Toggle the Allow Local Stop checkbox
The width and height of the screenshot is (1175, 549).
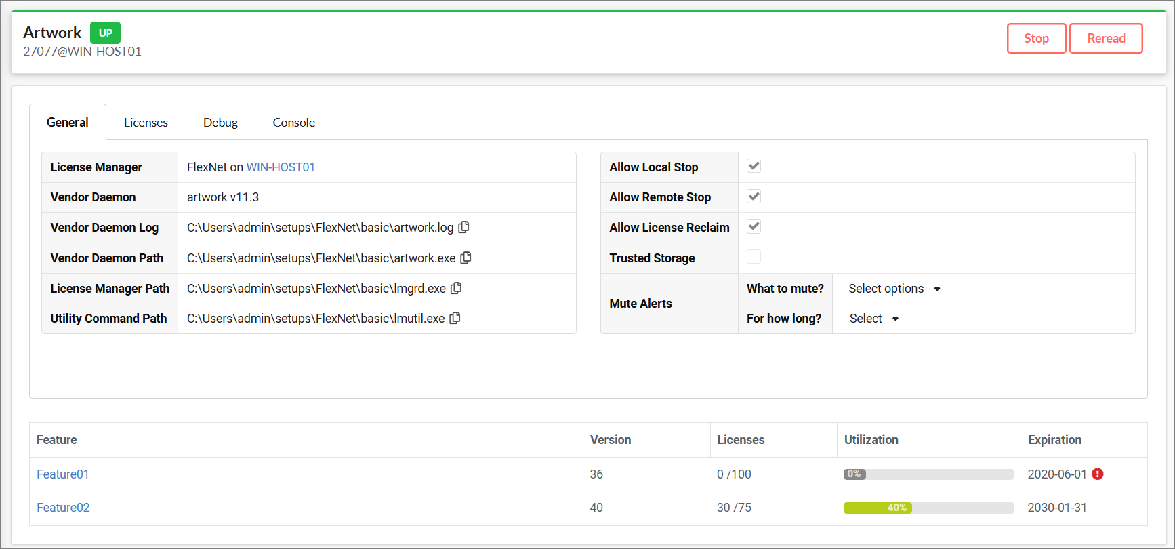(754, 166)
